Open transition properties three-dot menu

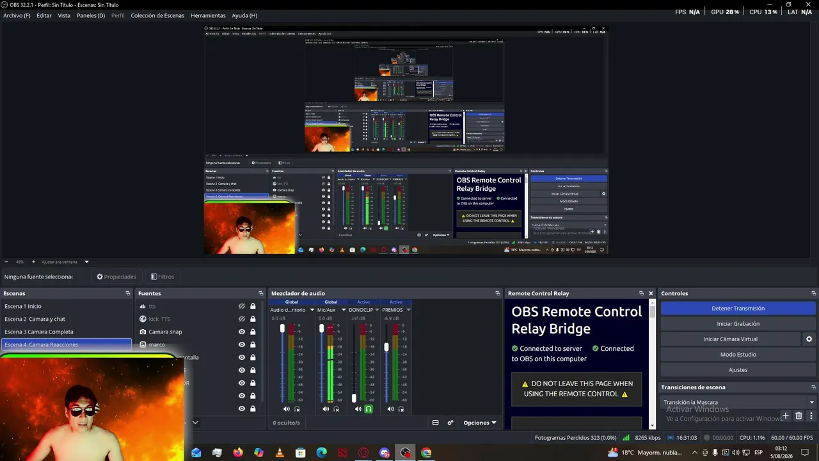[x=811, y=416]
